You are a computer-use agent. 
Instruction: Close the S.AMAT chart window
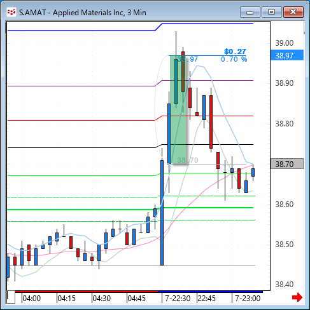(x=293, y=12)
